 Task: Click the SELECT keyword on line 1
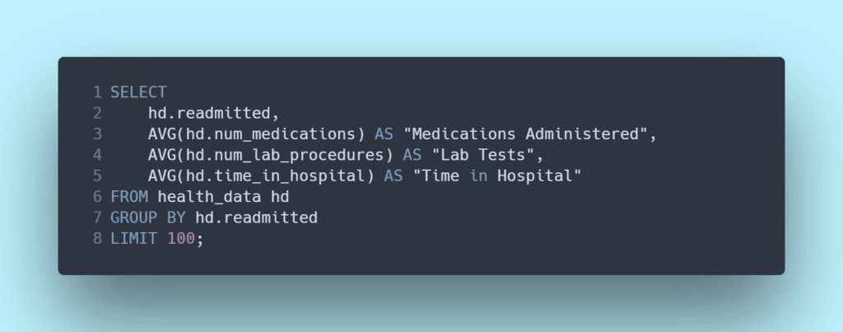pyautogui.click(x=138, y=91)
